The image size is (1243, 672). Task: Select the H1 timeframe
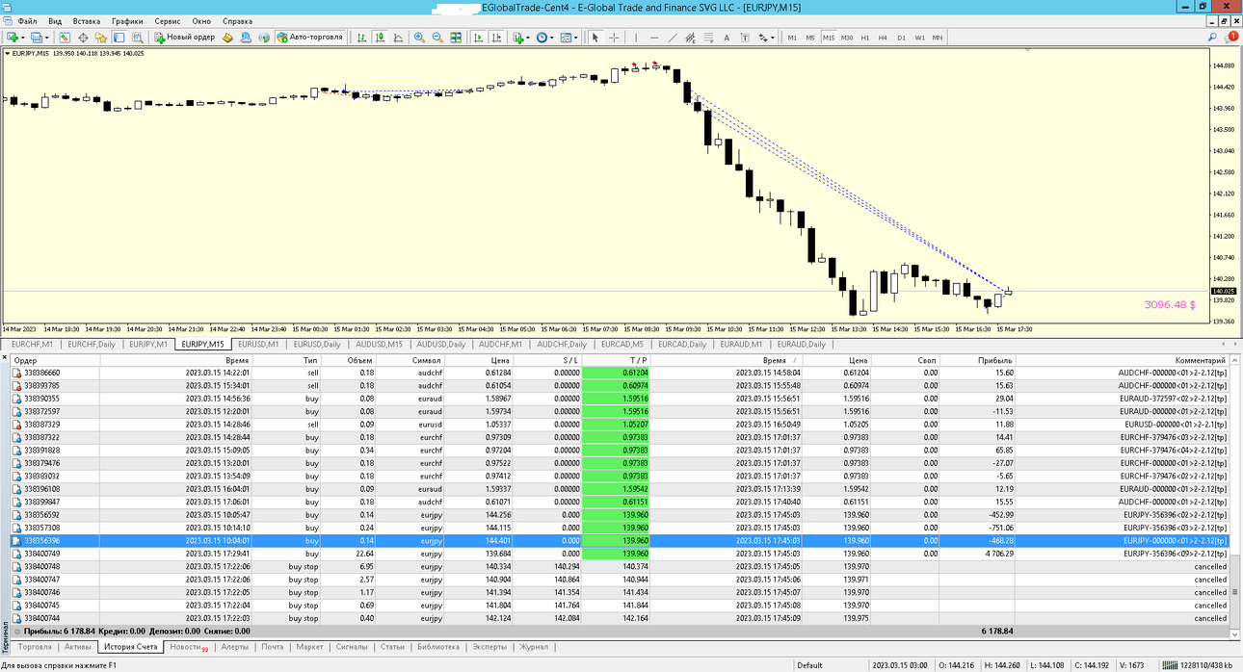(x=865, y=38)
